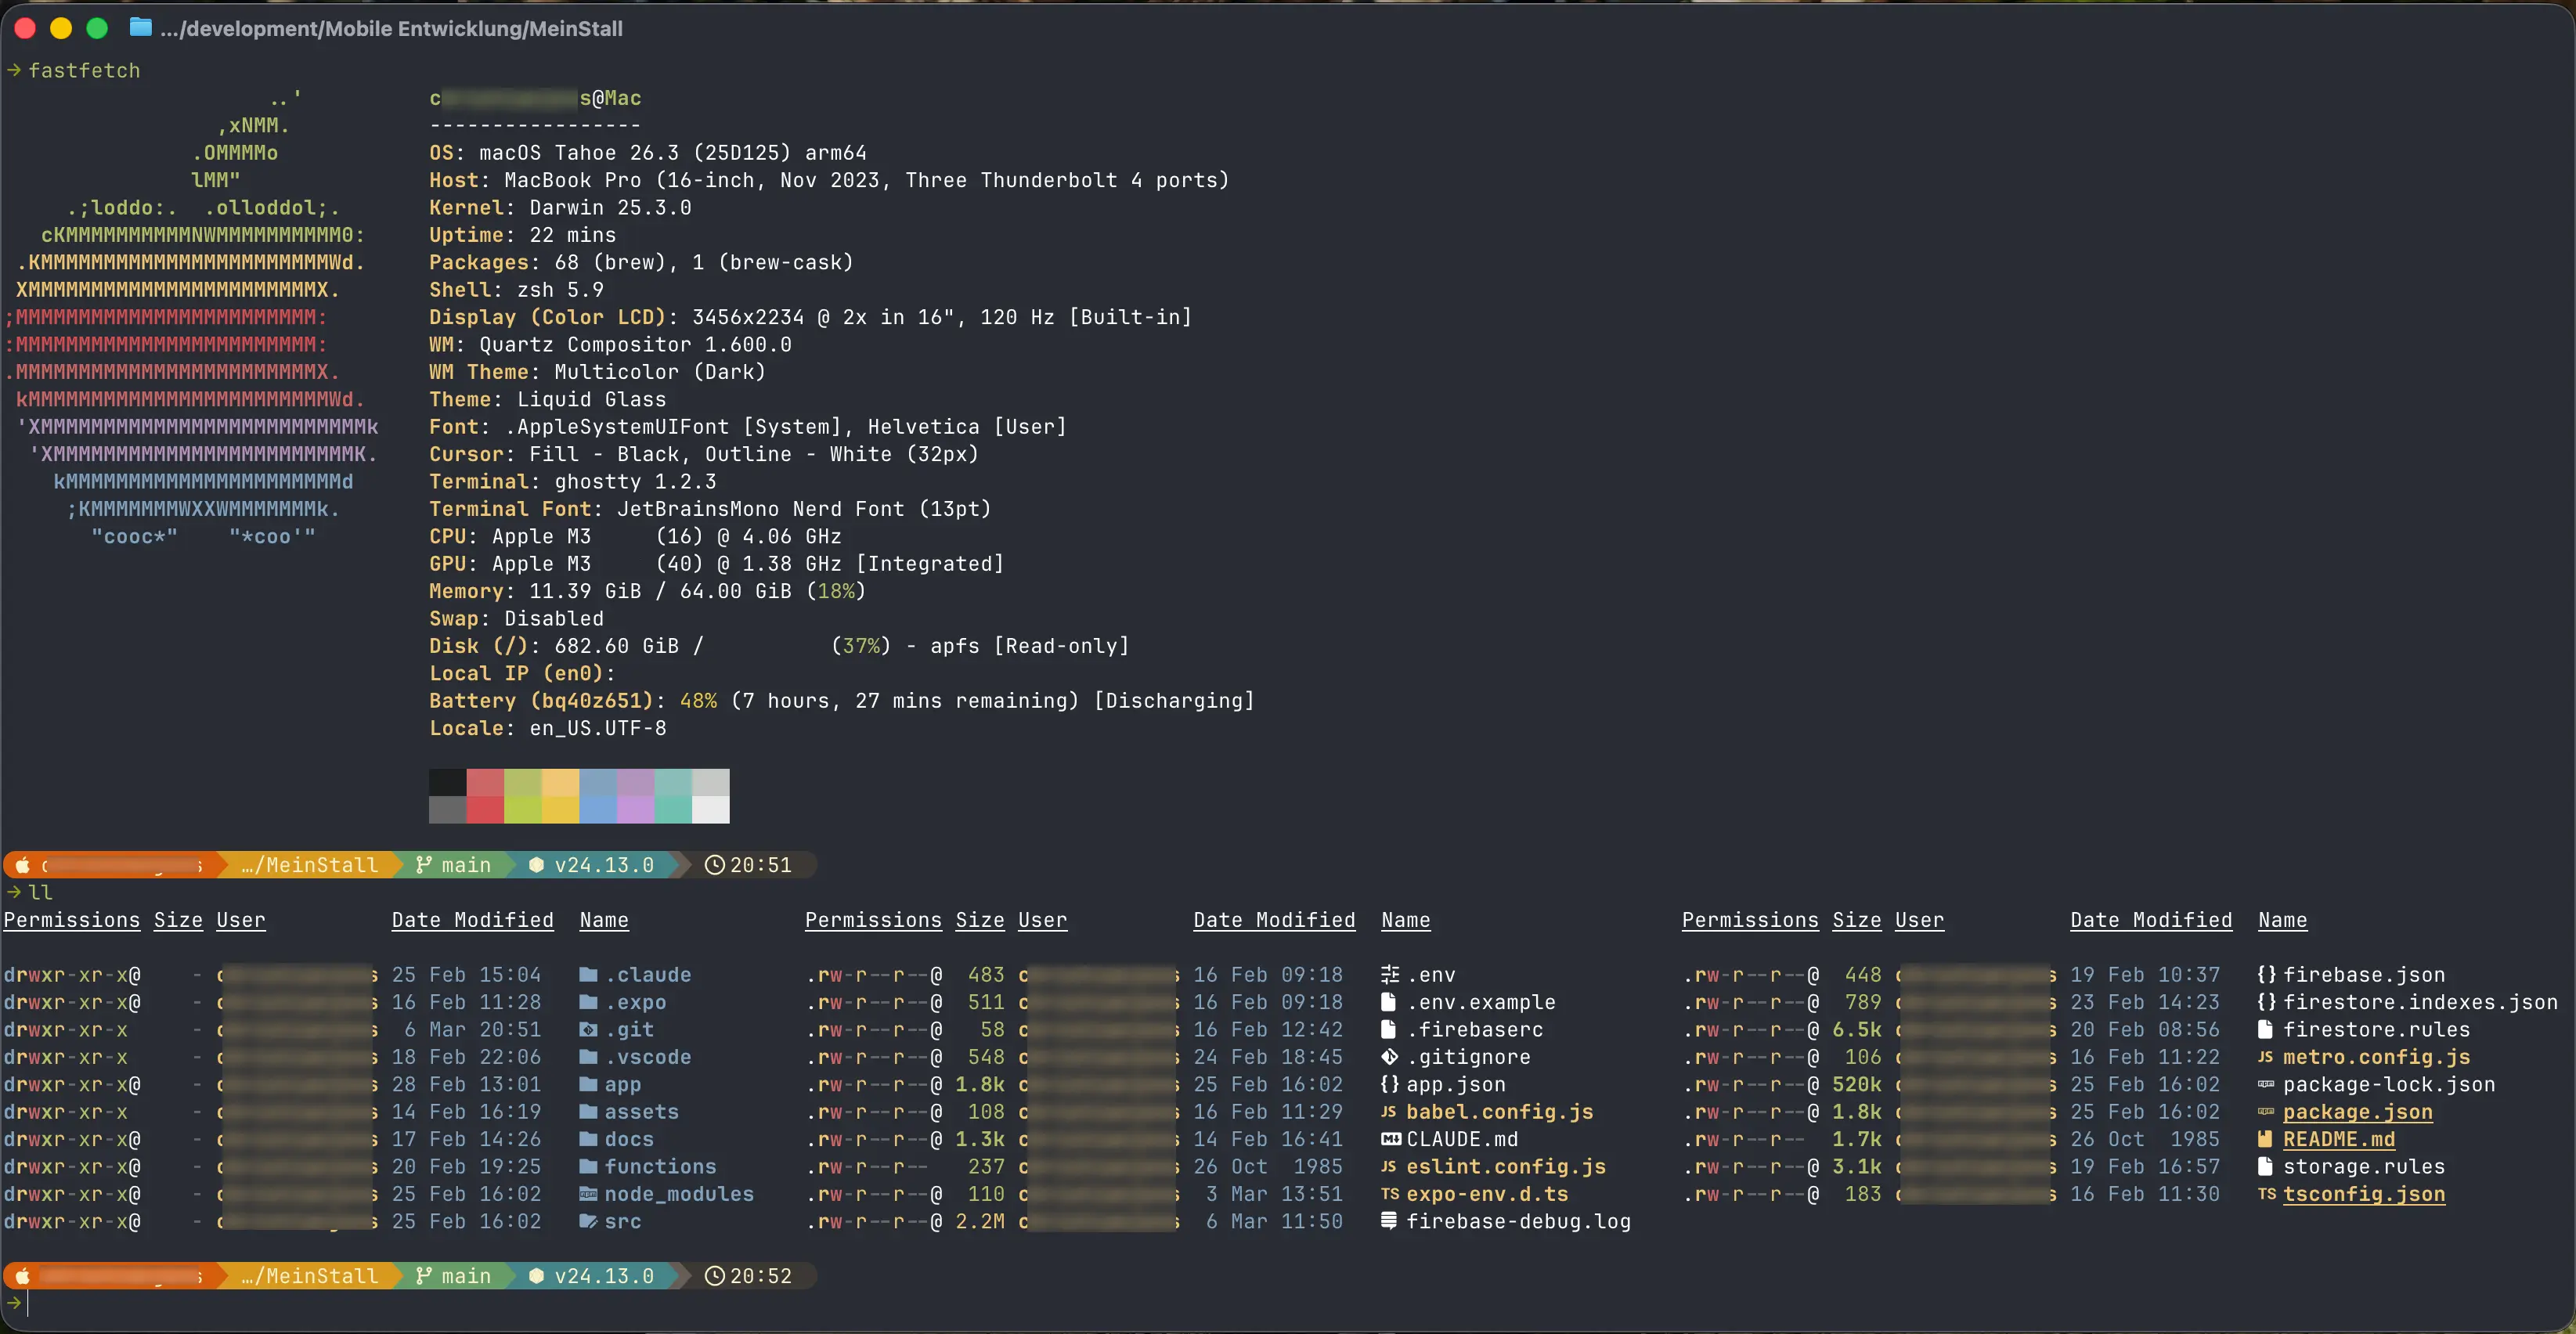Click the package.json underlined filename

click(2357, 1112)
